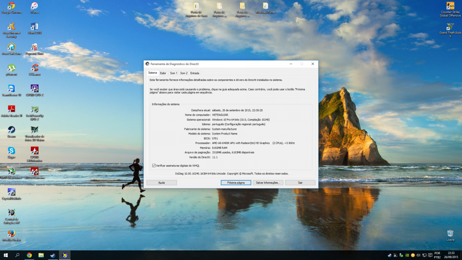
Task: Launch Steam from the desktop icon
Action: (12, 133)
